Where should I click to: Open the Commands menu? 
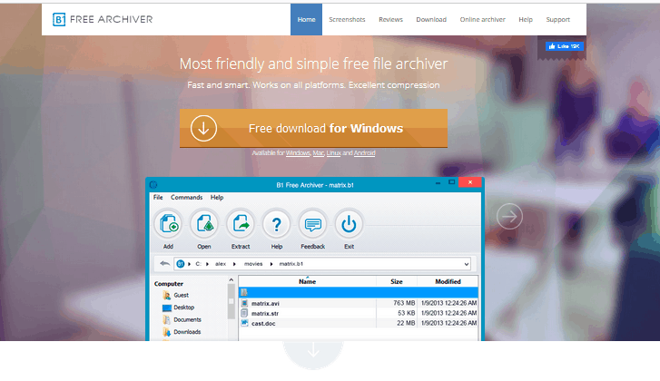point(186,197)
